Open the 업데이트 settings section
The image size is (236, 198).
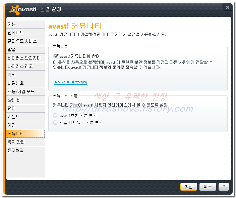(x=25, y=33)
